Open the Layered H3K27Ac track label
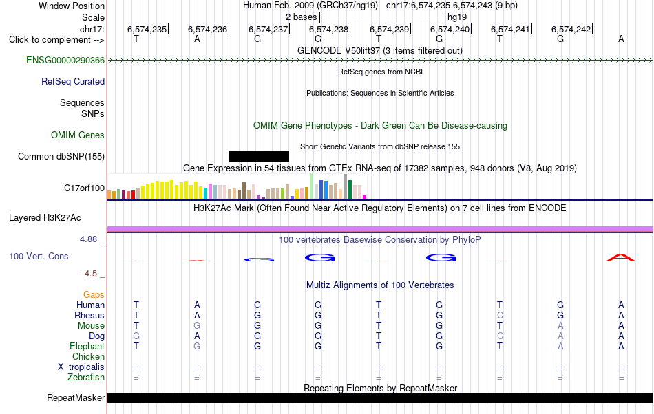The image size is (654, 414). point(45,218)
